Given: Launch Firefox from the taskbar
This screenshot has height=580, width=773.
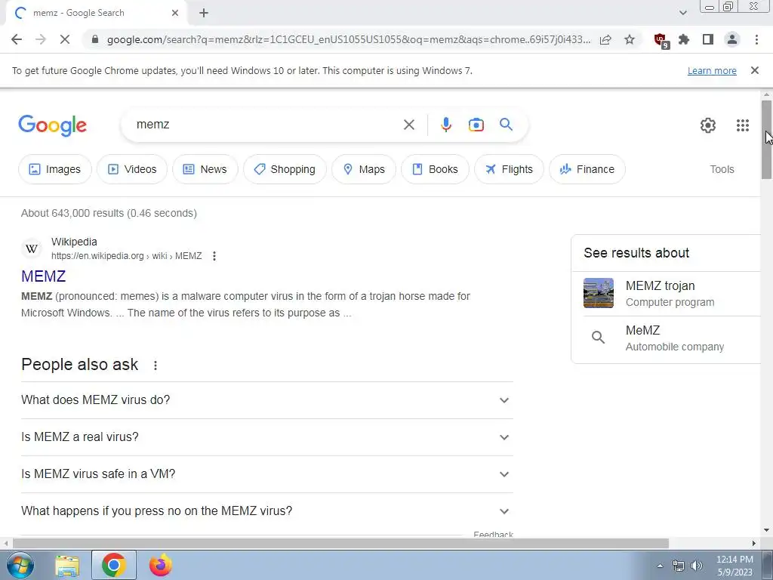Looking at the screenshot, I should click(x=160, y=565).
